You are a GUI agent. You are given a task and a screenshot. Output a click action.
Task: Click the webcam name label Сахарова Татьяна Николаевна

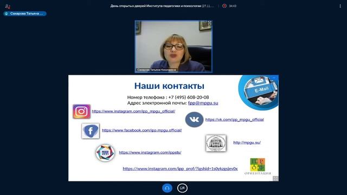point(157,70)
